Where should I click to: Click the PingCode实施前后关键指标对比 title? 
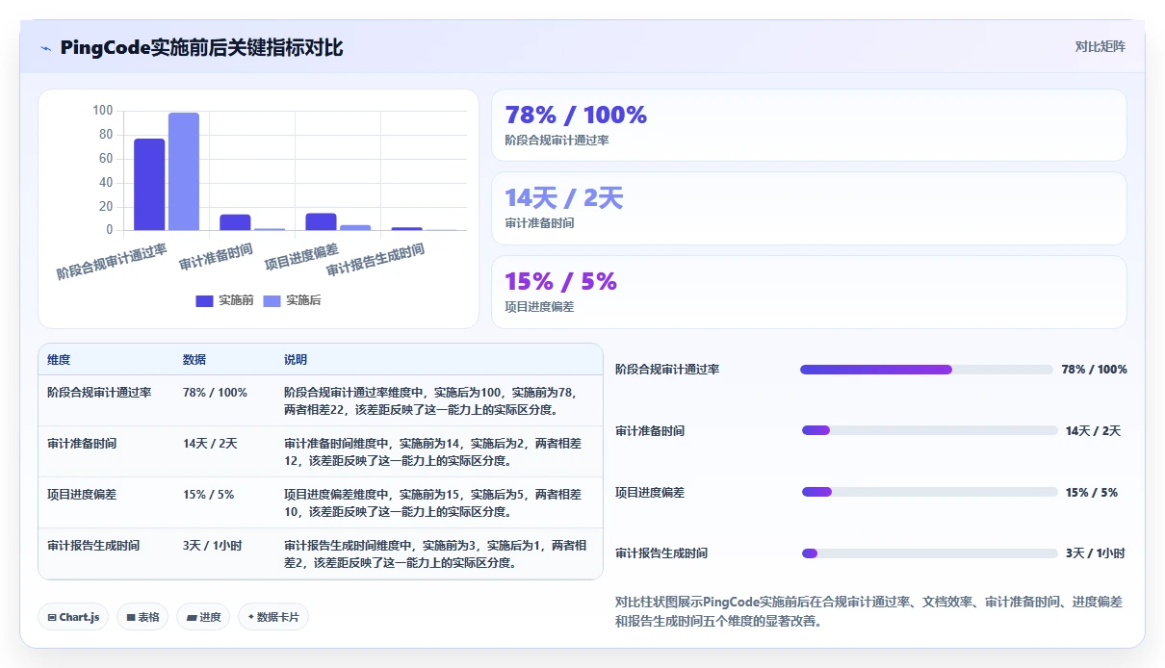201,48
